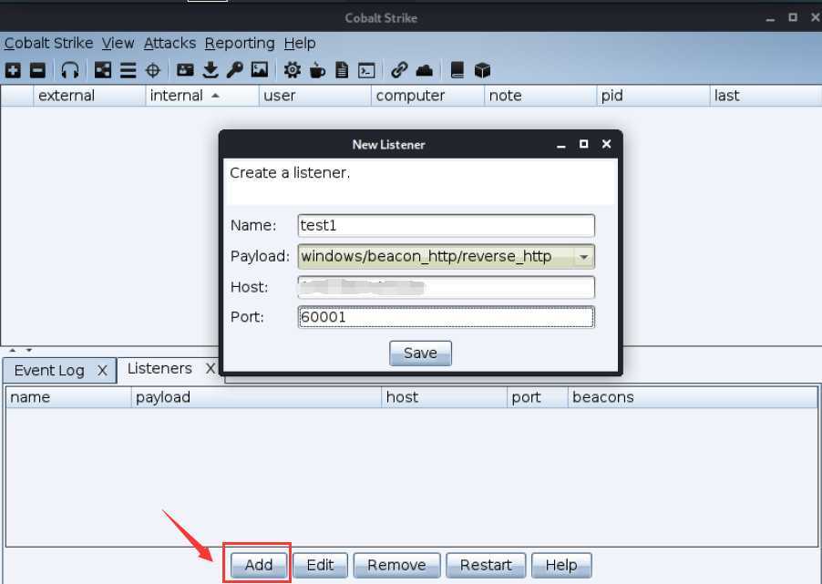
Task: Click the chain link host file icon
Action: tap(399, 70)
